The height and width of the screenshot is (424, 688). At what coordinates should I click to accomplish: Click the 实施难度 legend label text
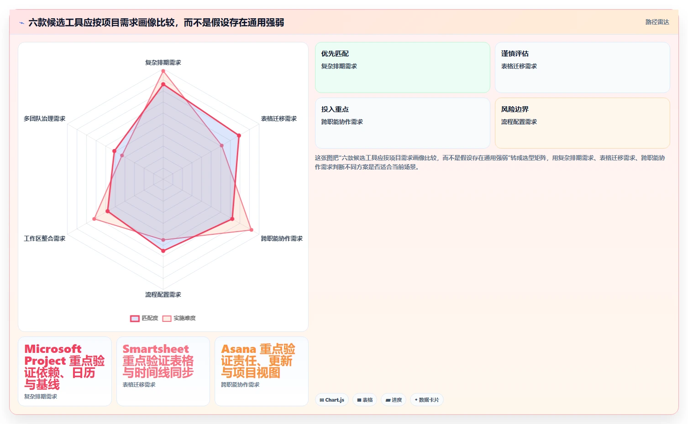point(184,318)
